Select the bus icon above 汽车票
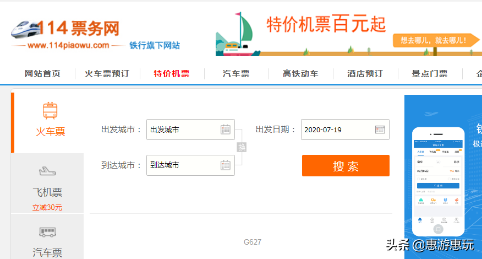 tap(47, 232)
